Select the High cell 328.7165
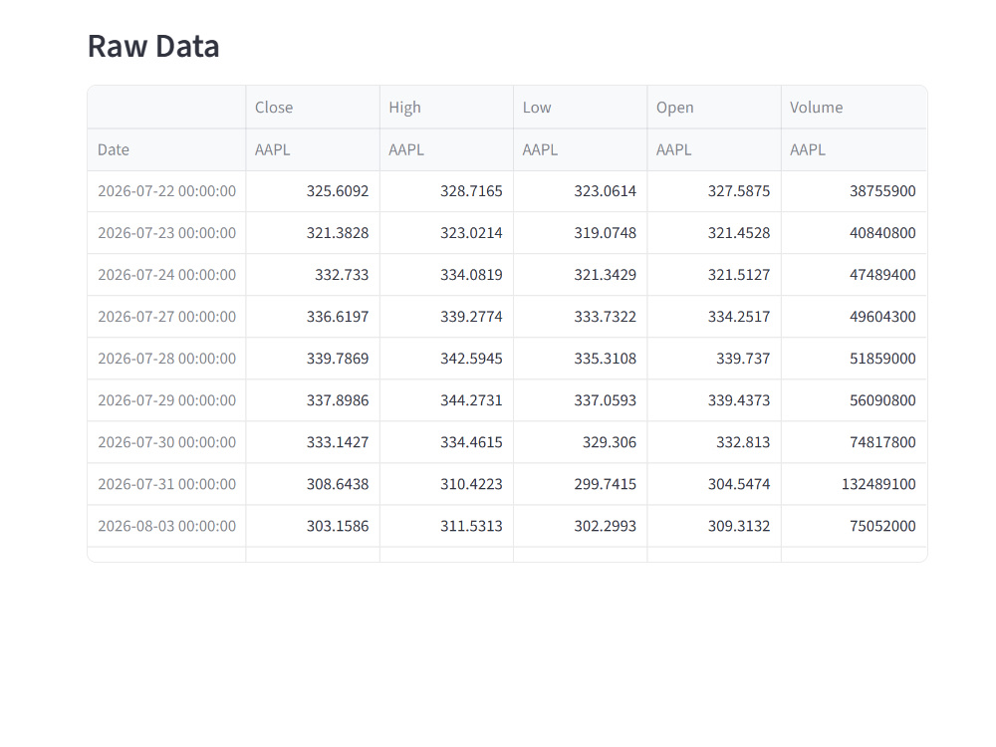The width and height of the screenshot is (996, 747). [446, 191]
